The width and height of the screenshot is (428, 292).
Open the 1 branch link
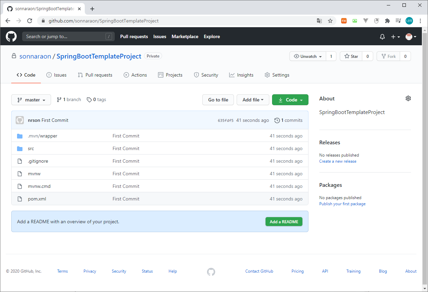[69, 100]
